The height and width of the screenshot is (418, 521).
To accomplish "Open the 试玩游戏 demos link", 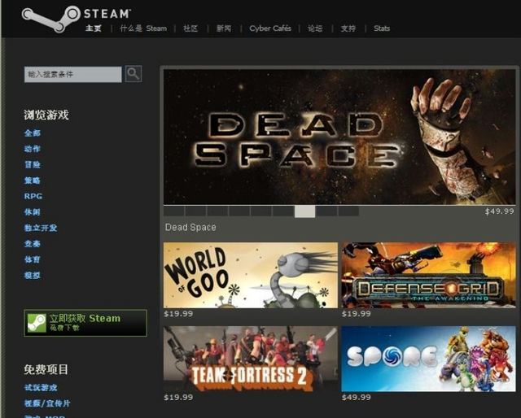I will click(41, 388).
